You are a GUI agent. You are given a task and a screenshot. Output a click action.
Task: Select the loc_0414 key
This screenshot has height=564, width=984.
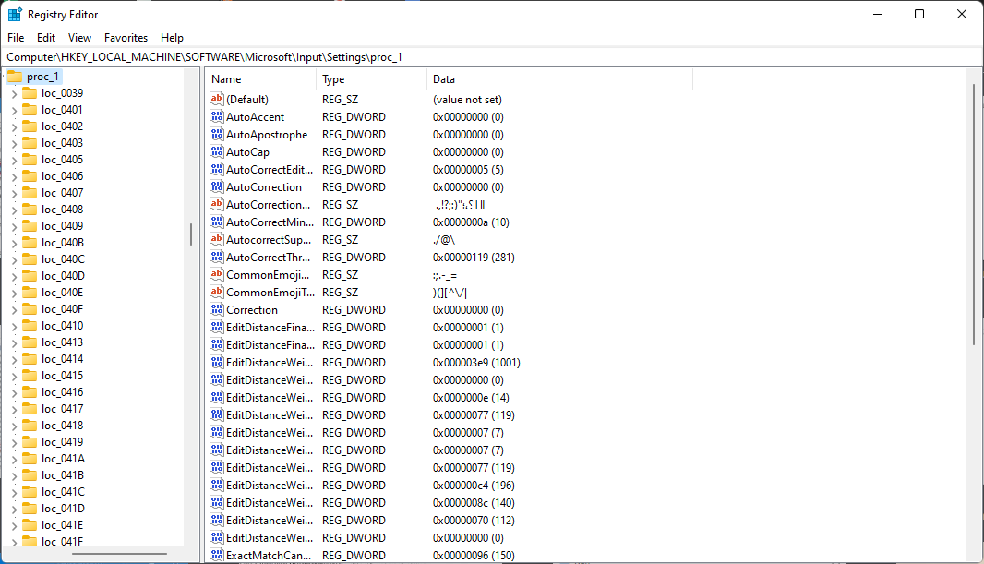coord(62,359)
